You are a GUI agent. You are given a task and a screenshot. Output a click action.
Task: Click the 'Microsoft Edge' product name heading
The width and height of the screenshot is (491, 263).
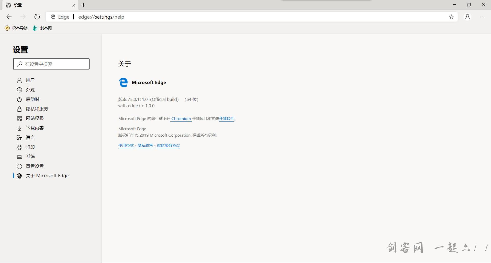[x=149, y=82]
